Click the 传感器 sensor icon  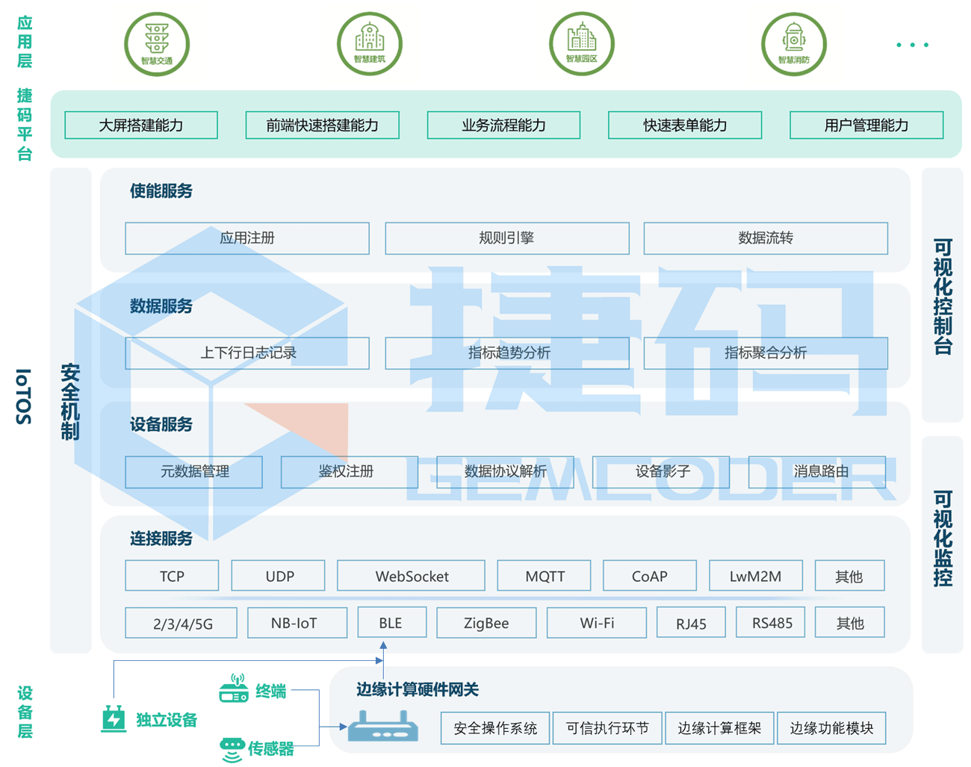[232, 745]
